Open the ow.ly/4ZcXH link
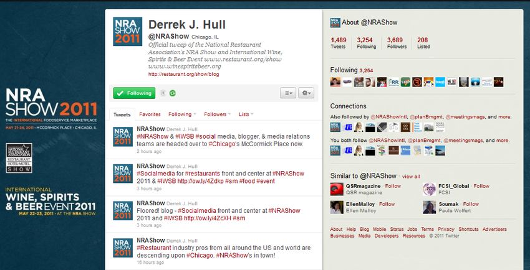 coord(208,218)
